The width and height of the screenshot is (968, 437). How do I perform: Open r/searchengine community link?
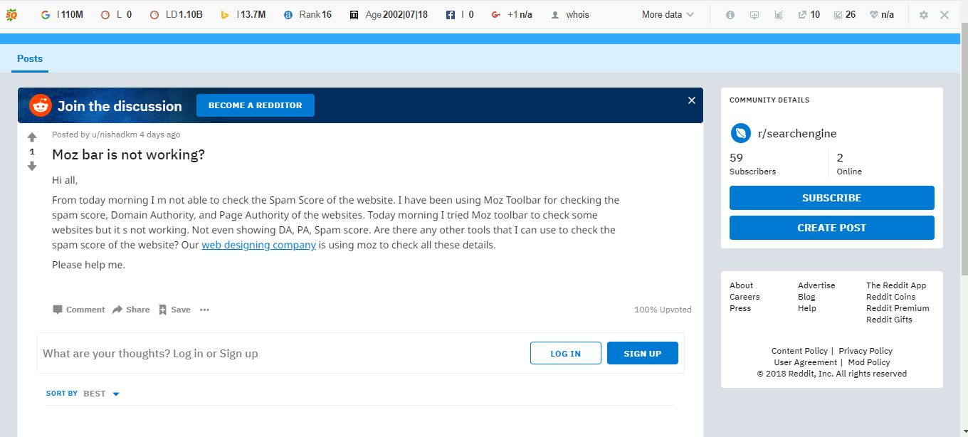(x=796, y=133)
